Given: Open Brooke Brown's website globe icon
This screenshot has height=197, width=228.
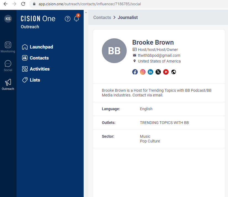Looking at the screenshot, I should (173, 72).
